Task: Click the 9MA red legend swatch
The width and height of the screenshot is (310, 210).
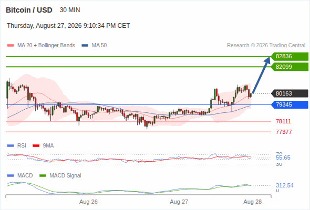Action: 36,146
